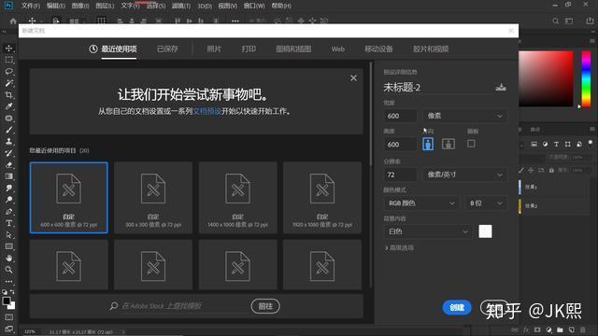Open the 文件 menu
This screenshot has width=598, height=336.
coord(31,6)
